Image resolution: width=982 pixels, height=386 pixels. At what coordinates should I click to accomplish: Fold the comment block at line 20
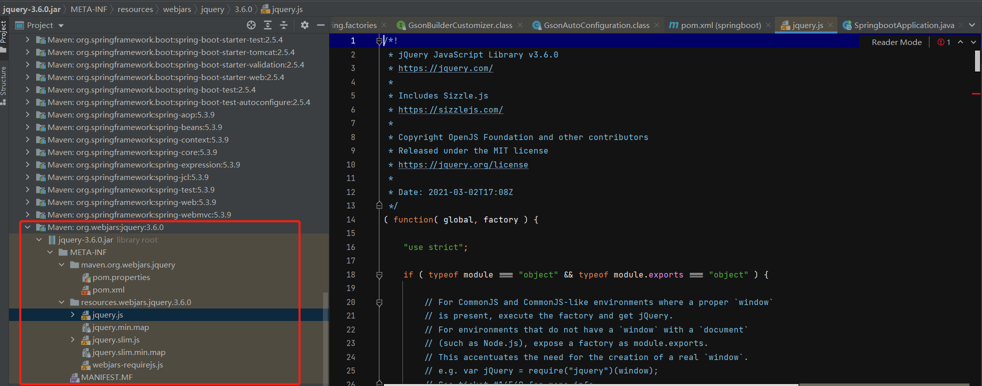(379, 302)
